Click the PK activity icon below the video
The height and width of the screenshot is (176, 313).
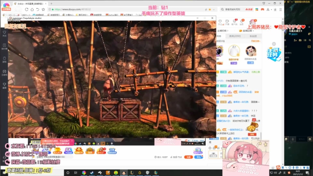pos(68,151)
